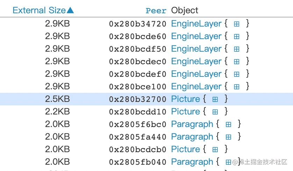Expand EngineLayer grid icon at 0x280bcdef0
Viewport: 293px width, 171px height.
pos(237,74)
